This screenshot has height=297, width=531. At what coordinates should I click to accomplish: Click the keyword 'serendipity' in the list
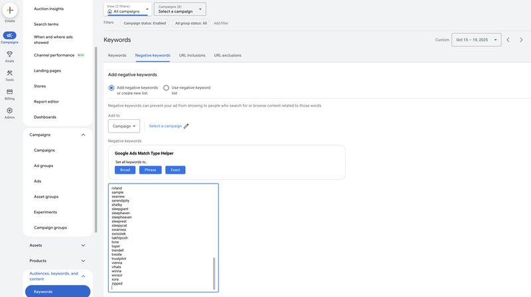click(x=121, y=201)
